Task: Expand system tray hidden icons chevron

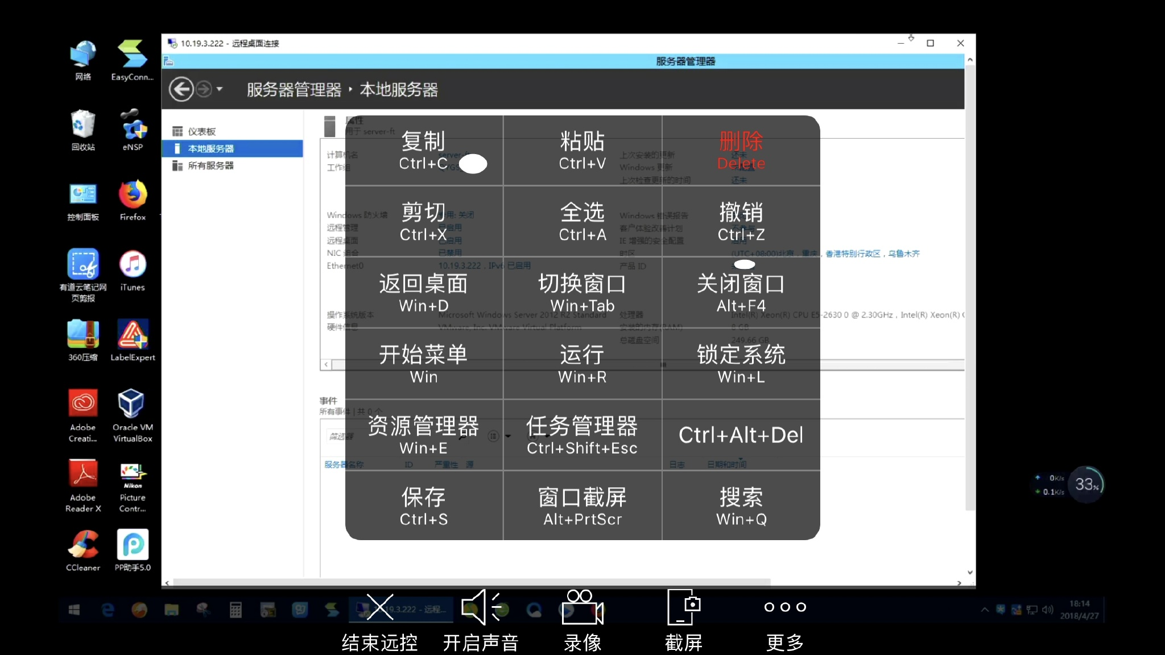Action: point(985,610)
